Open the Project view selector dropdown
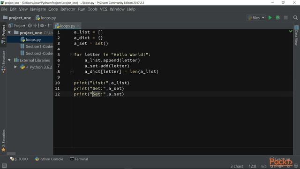 [x=17, y=26]
